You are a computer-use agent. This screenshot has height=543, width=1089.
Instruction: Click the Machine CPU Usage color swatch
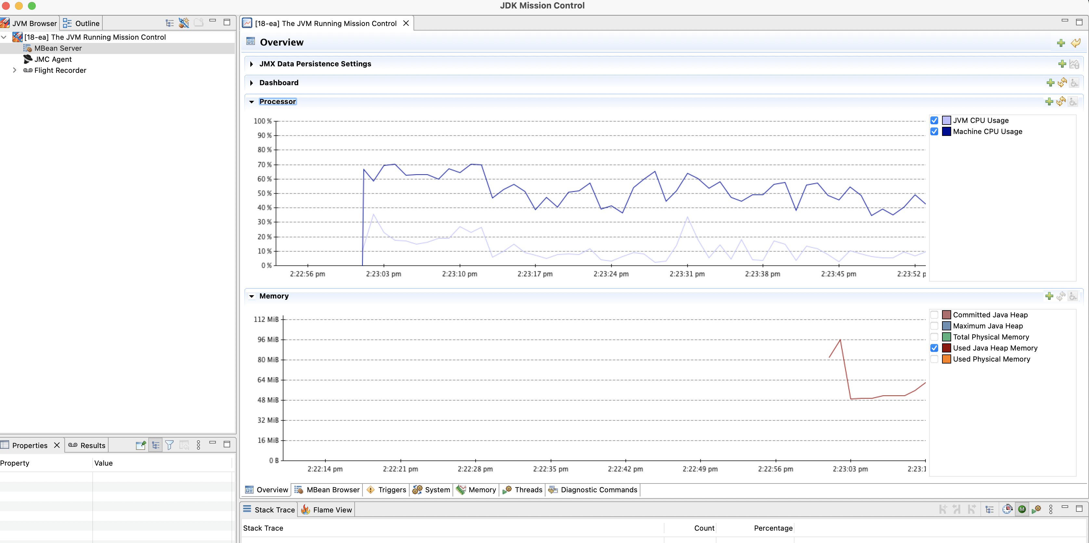tap(947, 131)
